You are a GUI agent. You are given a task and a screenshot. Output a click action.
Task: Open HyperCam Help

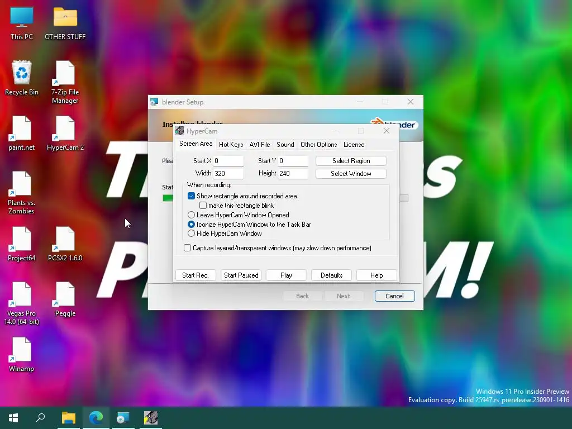point(376,275)
